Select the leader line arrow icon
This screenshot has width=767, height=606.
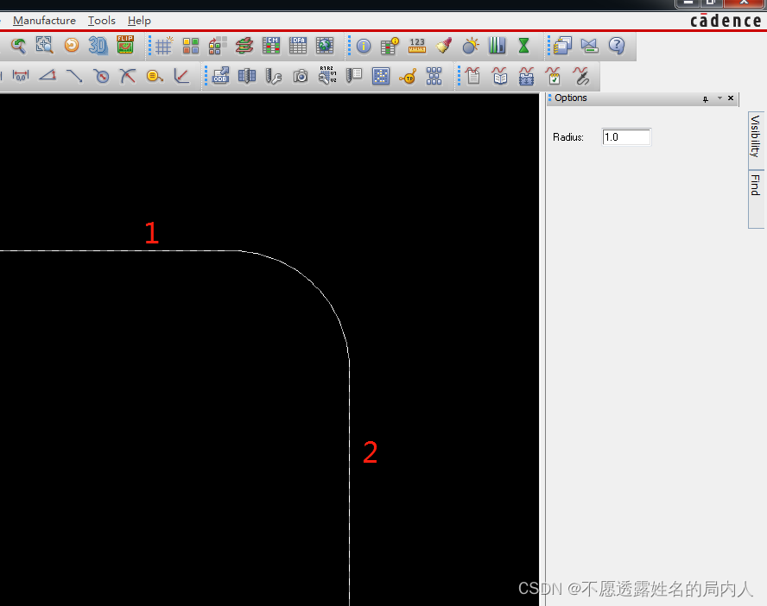coord(74,76)
